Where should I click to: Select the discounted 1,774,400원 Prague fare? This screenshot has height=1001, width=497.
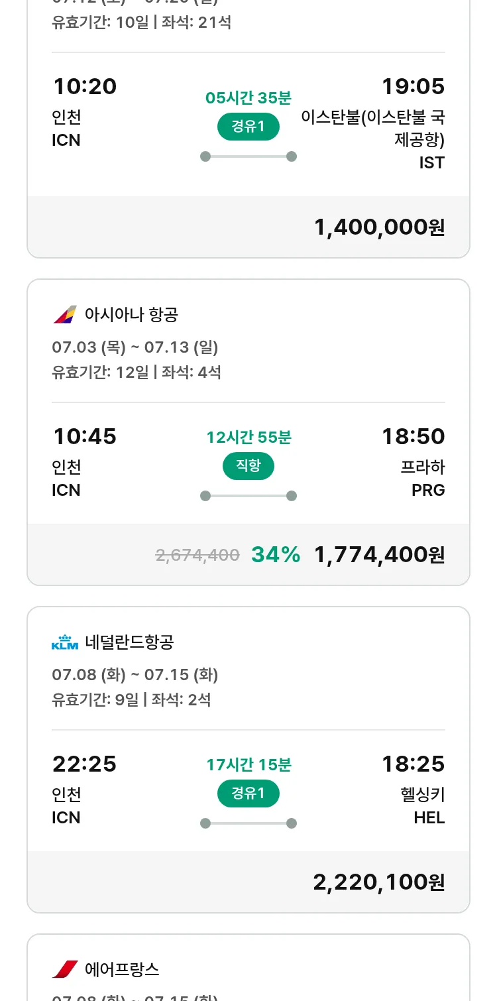(x=379, y=555)
